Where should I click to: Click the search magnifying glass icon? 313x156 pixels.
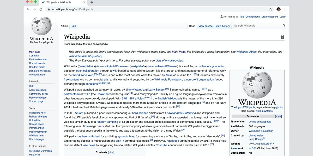coord(284,25)
